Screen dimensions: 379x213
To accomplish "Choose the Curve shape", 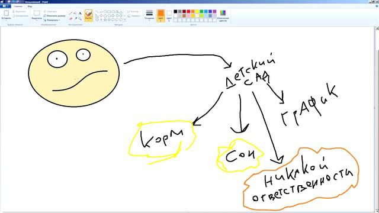I will pos(101,12).
